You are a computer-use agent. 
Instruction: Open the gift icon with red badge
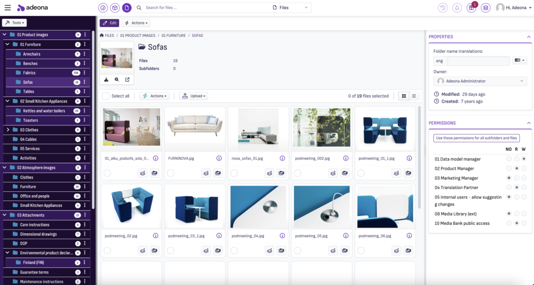pyautogui.click(x=471, y=7)
